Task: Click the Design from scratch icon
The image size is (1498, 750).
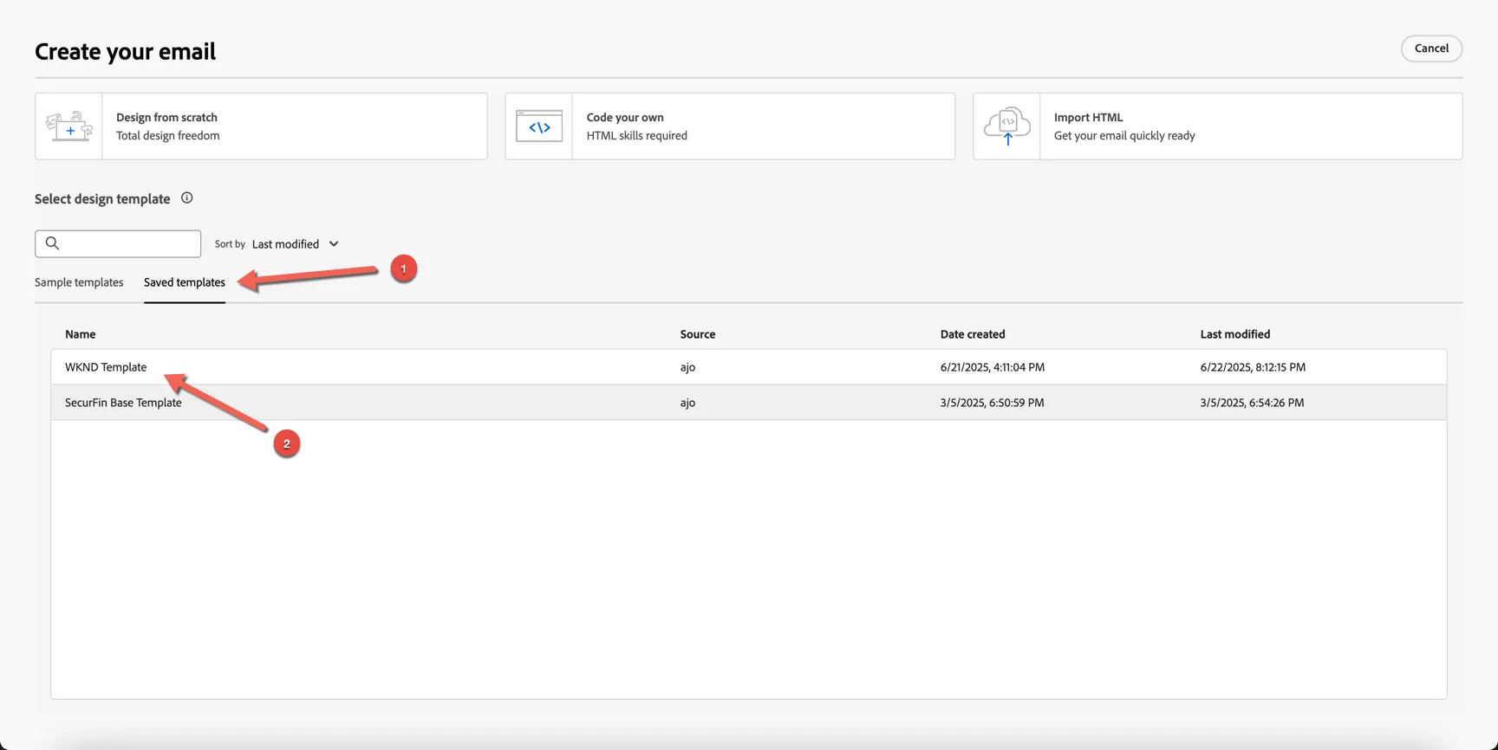Action: coord(69,126)
